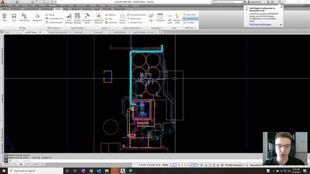Image resolution: width=310 pixels, height=174 pixels.
Task: Expand the MEP Content panel
Action: [x=54, y=28]
